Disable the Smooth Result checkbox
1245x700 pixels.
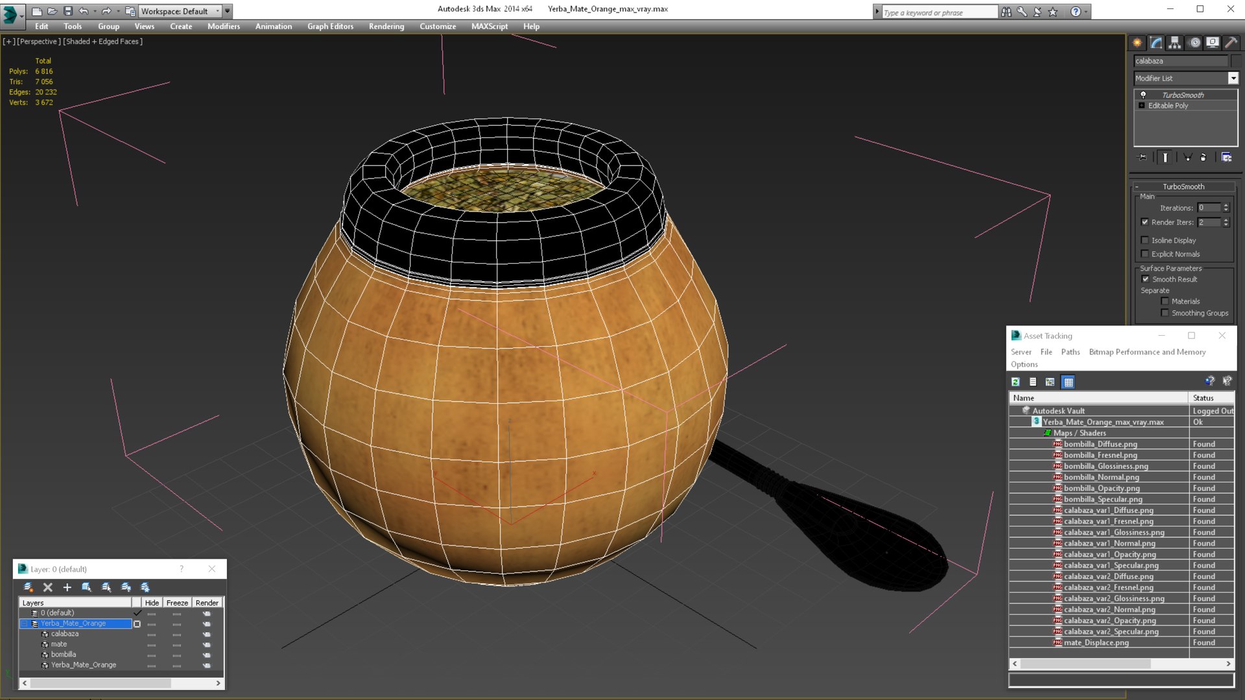click(x=1145, y=279)
